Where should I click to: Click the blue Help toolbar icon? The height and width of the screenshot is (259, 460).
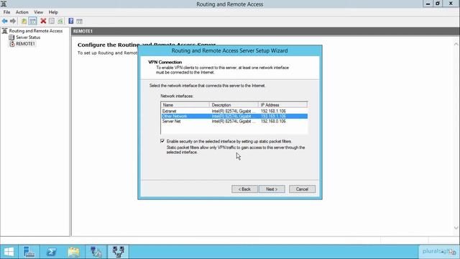pyautogui.click(x=70, y=21)
